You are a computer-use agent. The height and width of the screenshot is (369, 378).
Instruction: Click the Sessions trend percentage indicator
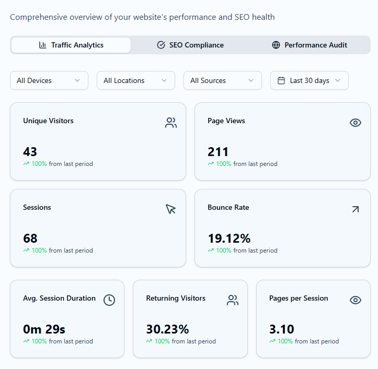tap(35, 251)
